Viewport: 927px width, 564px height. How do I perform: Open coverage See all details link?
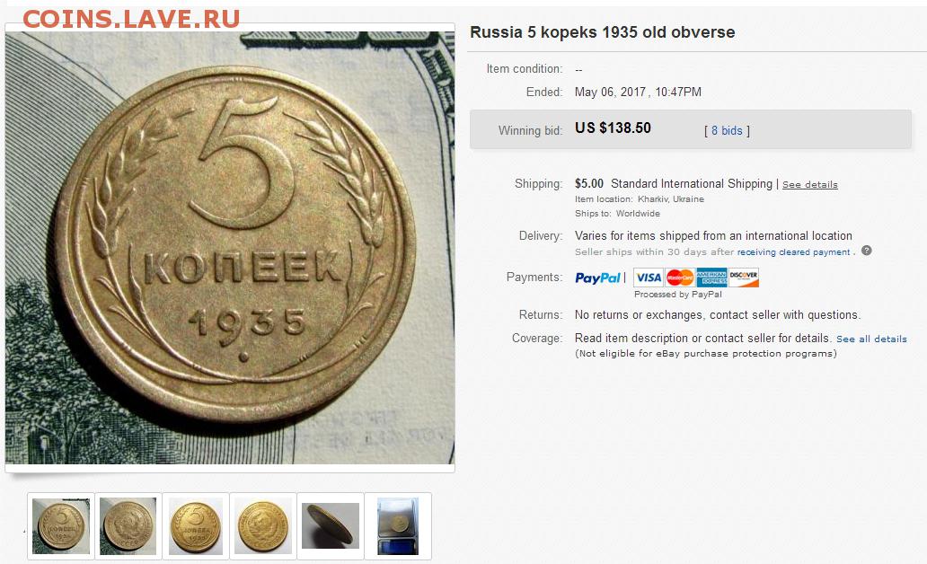[x=871, y=339]
